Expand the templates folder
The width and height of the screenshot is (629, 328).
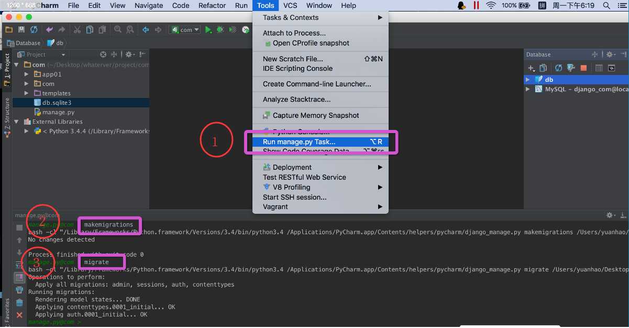[x=27, y=93]
